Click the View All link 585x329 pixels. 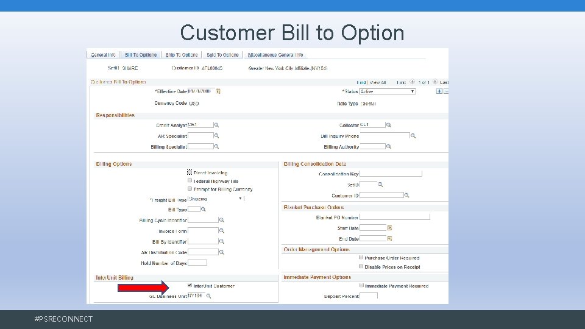click(378, 82)
